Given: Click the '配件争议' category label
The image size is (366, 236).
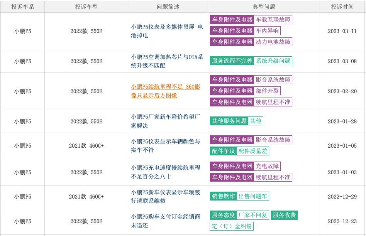Looking at the screenshot, I should click(224, 151).
